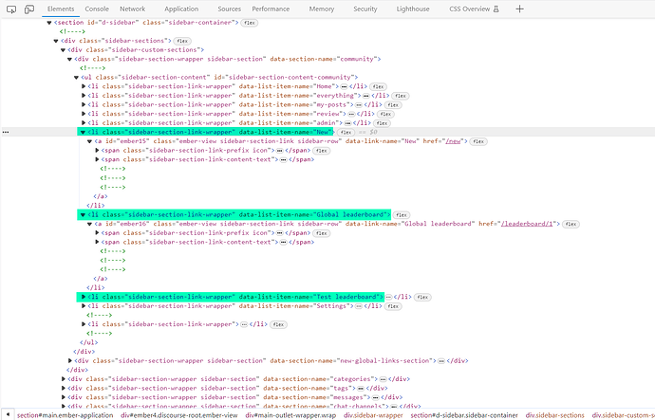Collapse the div sidebar-sections node

(56, 41)
